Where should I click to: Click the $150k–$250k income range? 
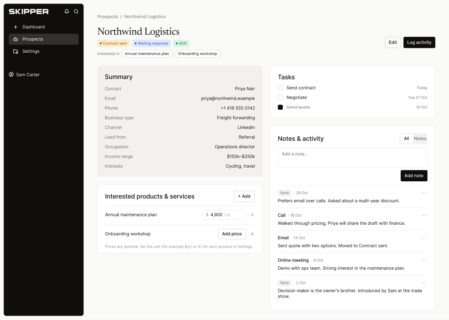tap(241, 157)
